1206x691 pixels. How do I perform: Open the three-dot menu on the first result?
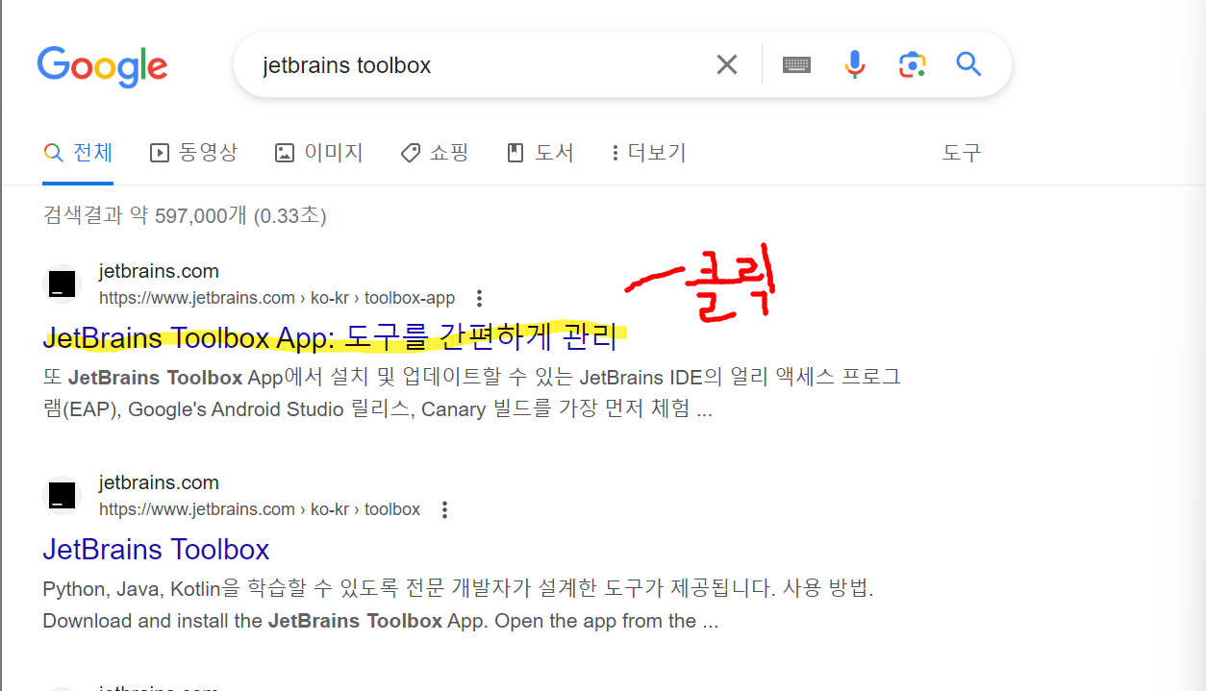click(x=479, y=298)
